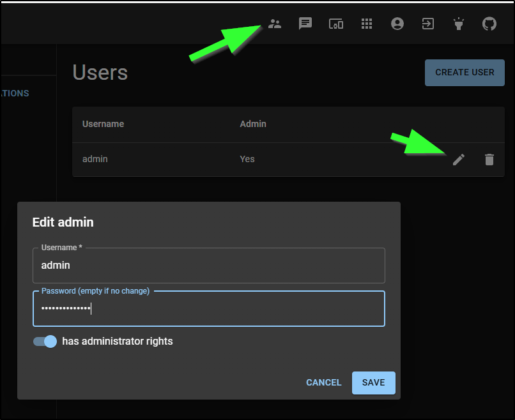
Task: Select the partially visible sidebar link ending in 'ATIONS'
Action: pos(15,93)
